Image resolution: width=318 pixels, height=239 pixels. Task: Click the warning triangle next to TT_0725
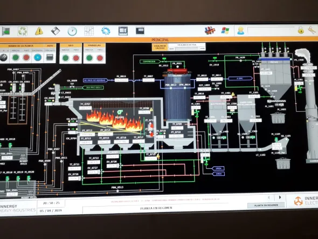point(158,156)
